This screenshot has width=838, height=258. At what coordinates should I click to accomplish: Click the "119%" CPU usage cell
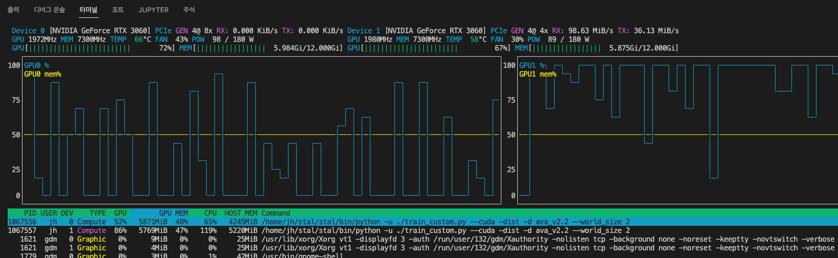pyautogui.click(x=208, y=230)
